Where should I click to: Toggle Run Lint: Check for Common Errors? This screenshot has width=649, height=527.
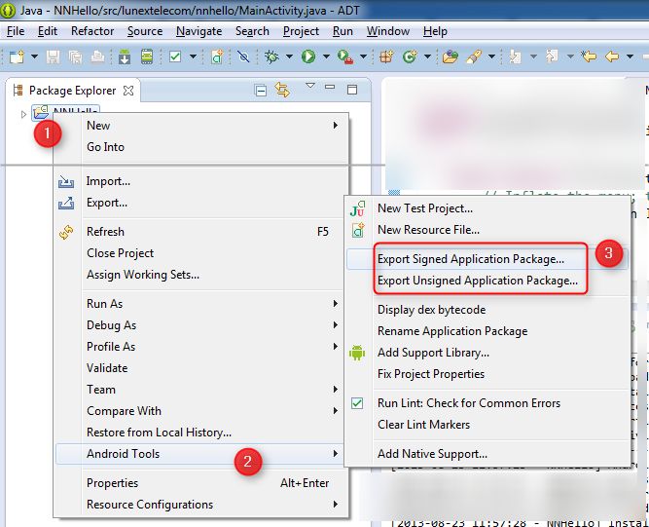(x=487, y=403)
